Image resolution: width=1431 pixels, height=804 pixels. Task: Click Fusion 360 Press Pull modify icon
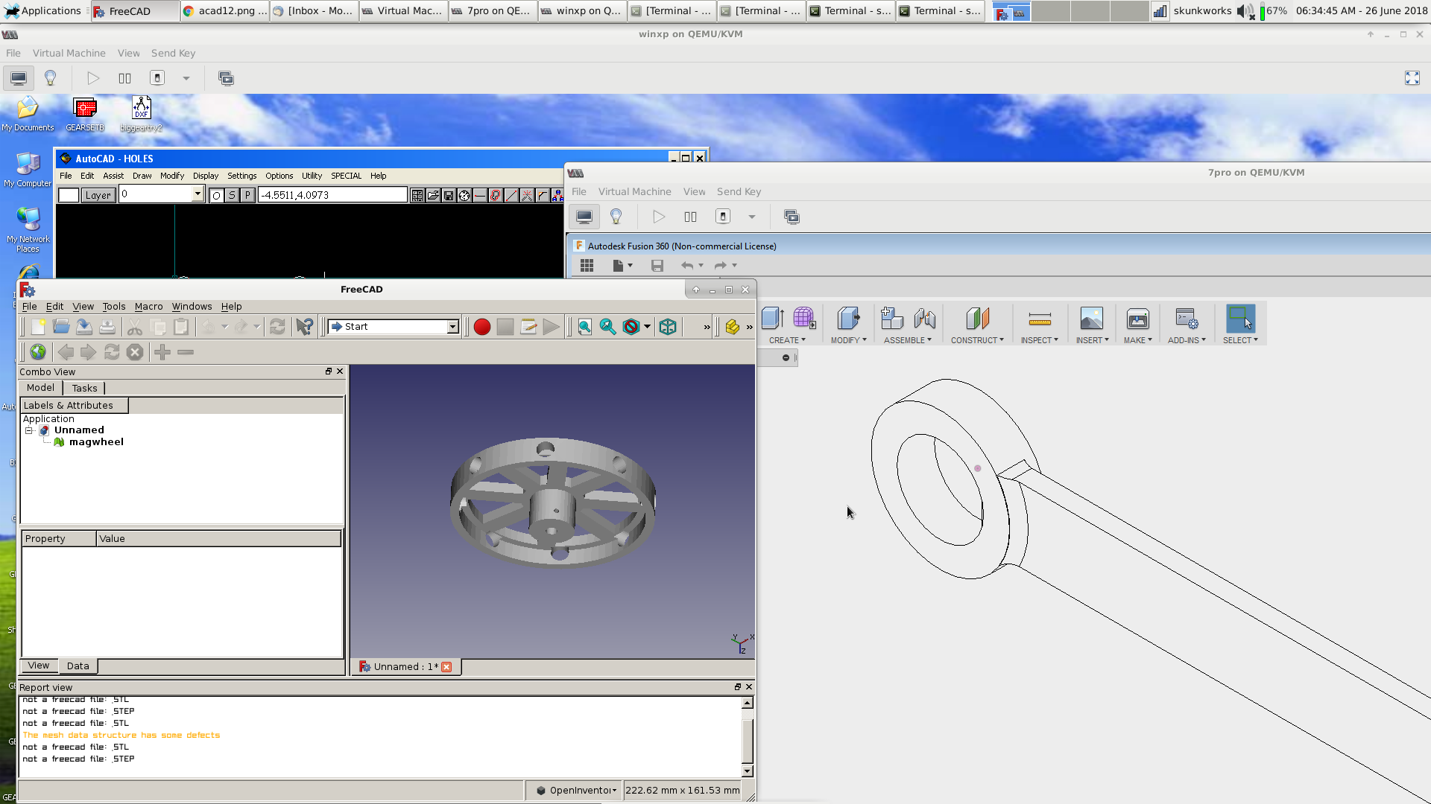pos(848,319)
